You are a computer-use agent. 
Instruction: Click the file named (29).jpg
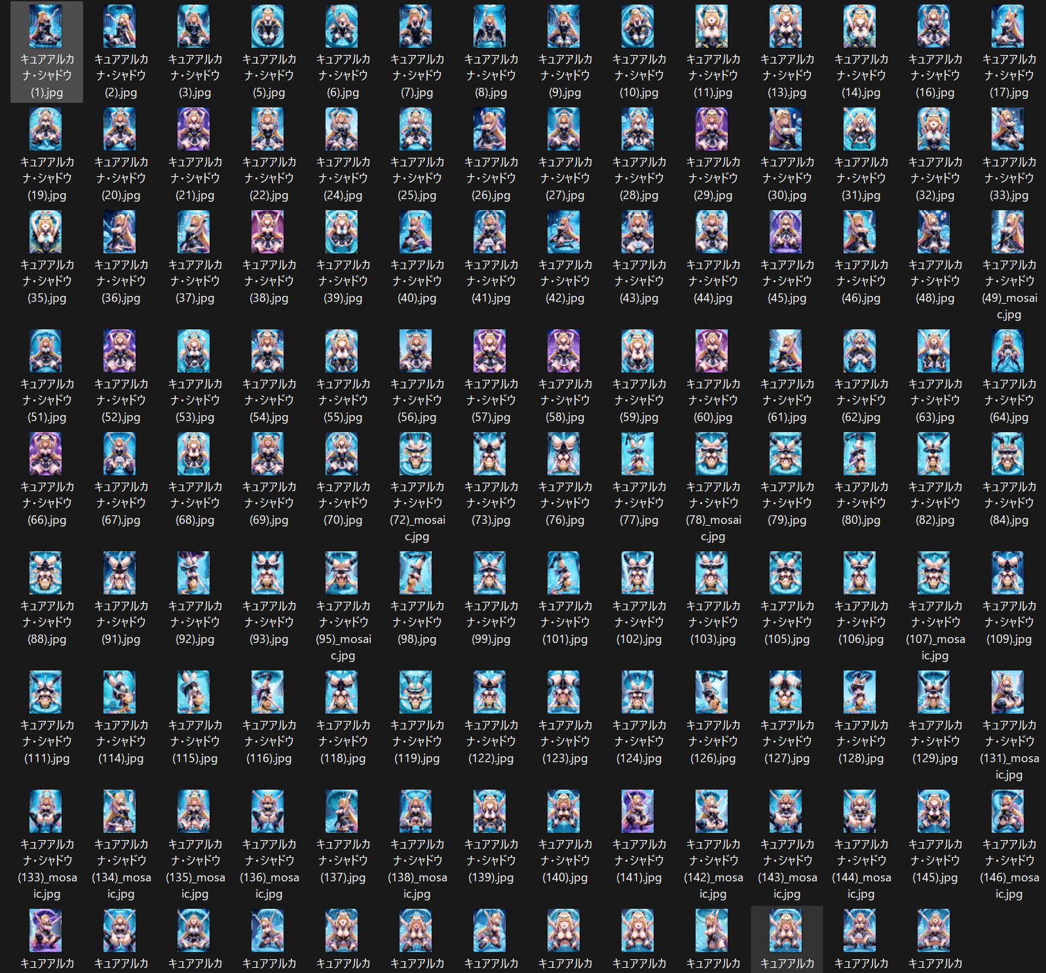(x=713, y=155)
